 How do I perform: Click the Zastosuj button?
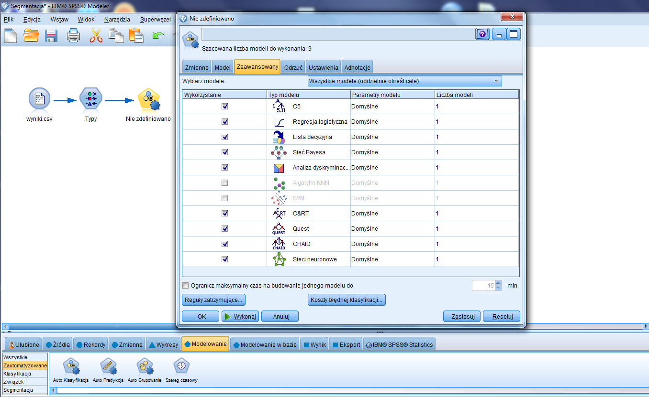coord(462,316)
